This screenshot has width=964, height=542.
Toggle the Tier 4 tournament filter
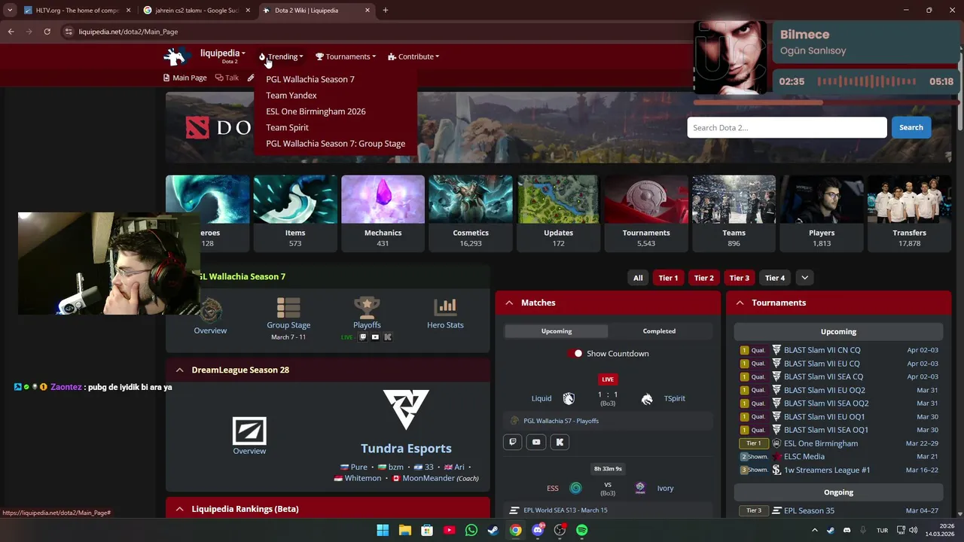[775, 278]
